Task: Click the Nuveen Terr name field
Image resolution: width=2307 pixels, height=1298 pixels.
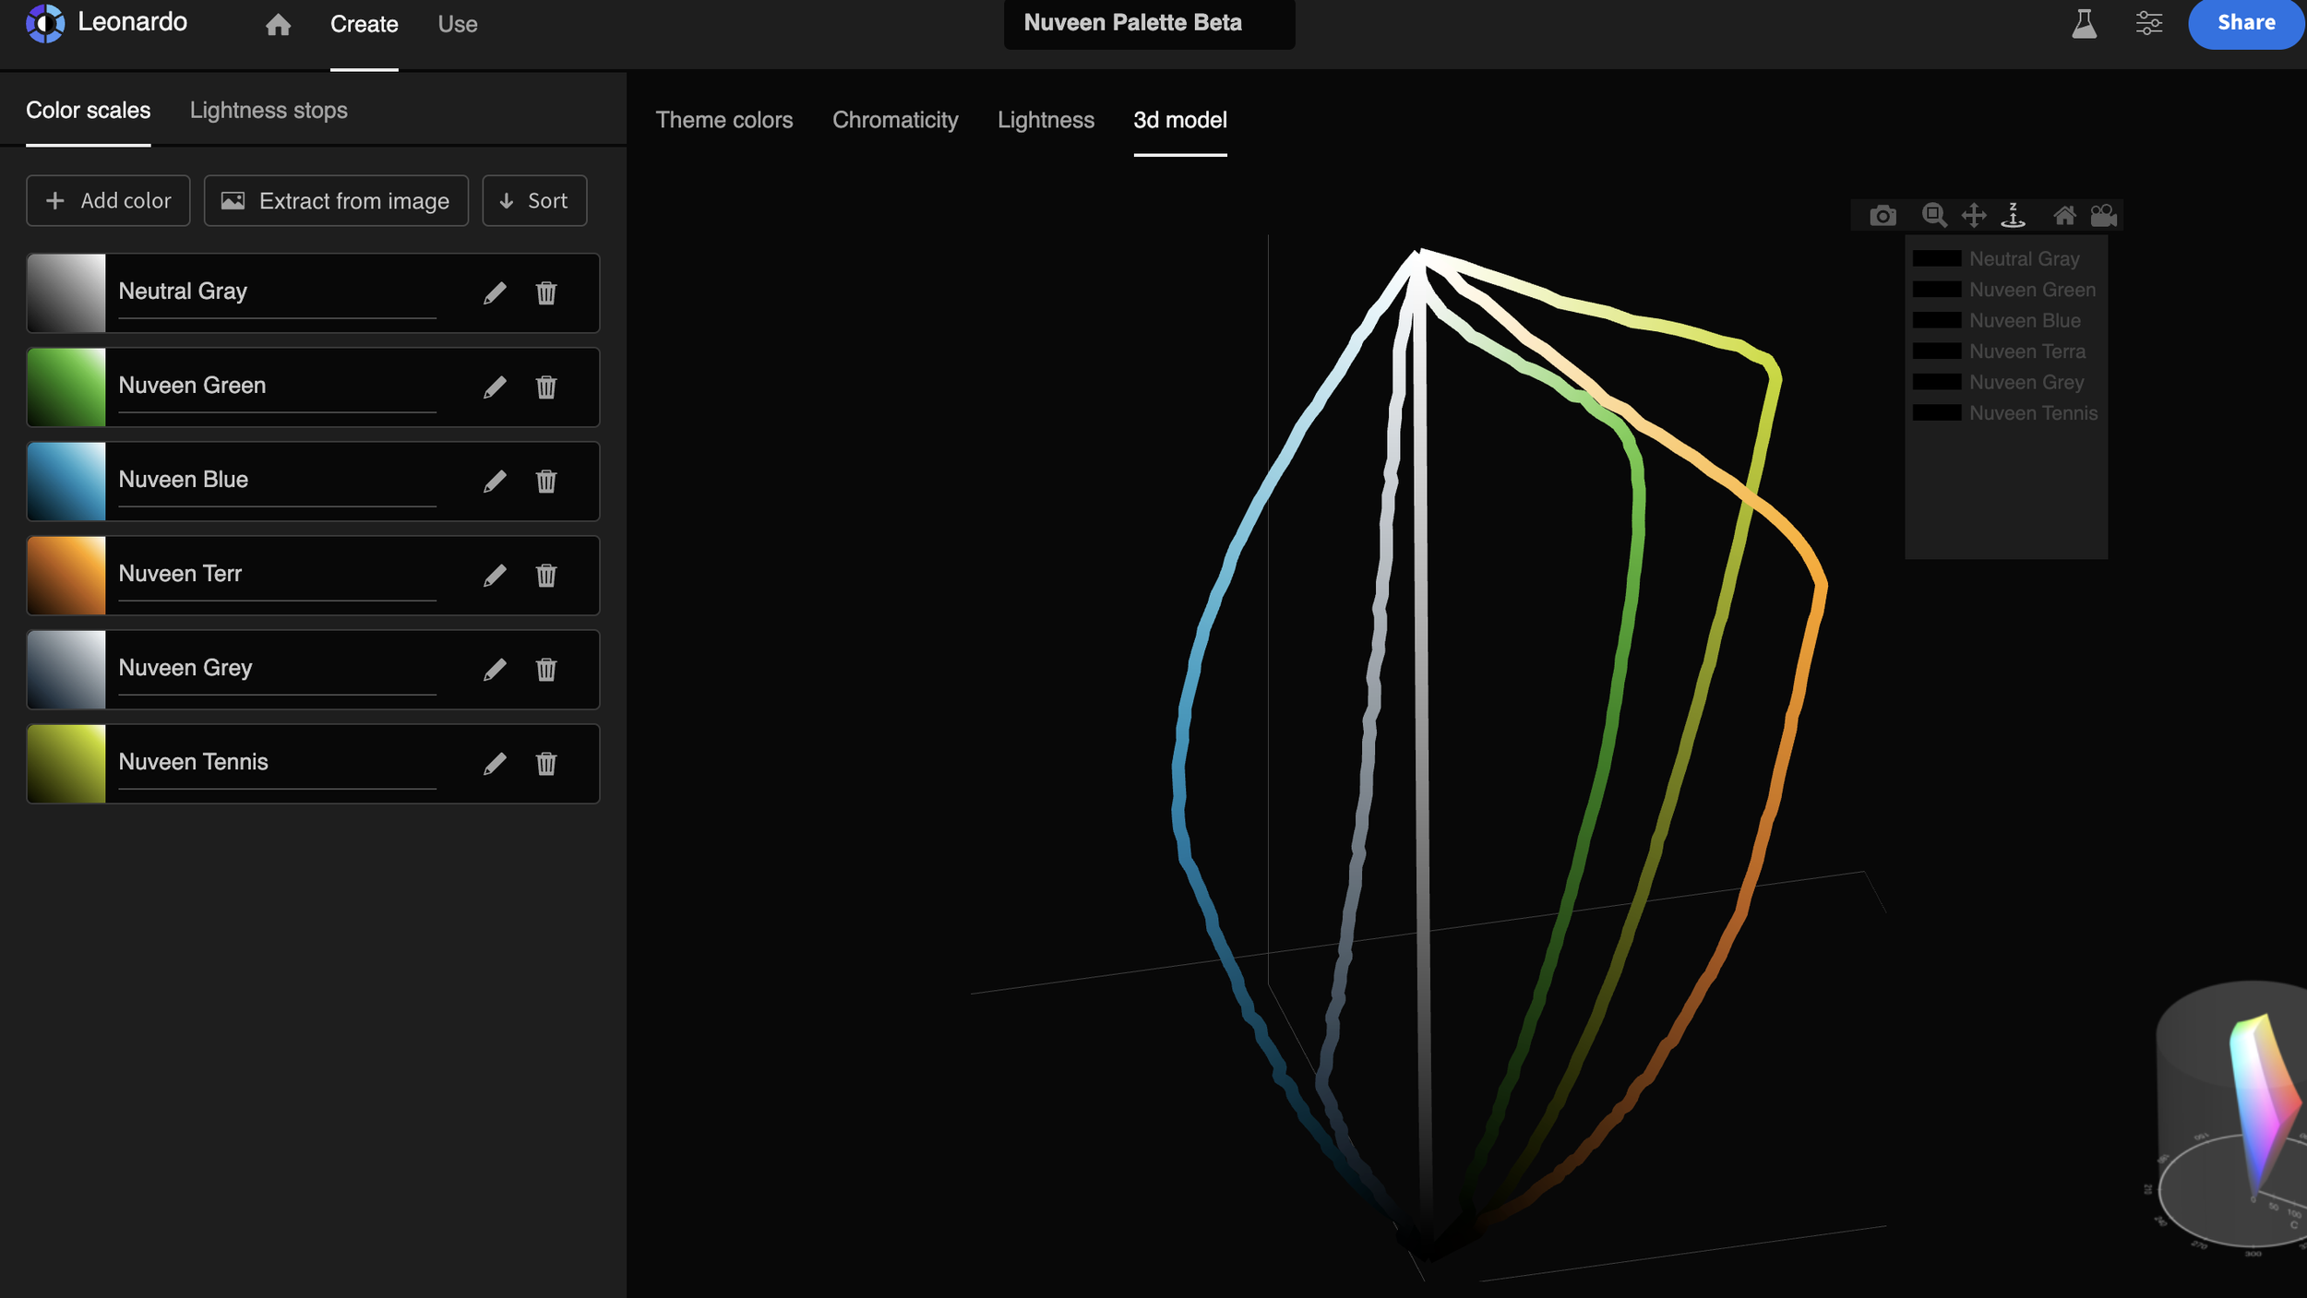Action: pyautogui.click(x=277, y=575)
